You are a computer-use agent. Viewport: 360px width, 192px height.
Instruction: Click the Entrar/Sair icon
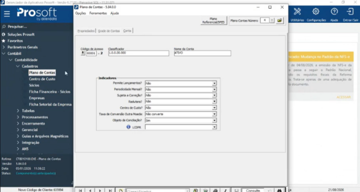coord(350,11)
